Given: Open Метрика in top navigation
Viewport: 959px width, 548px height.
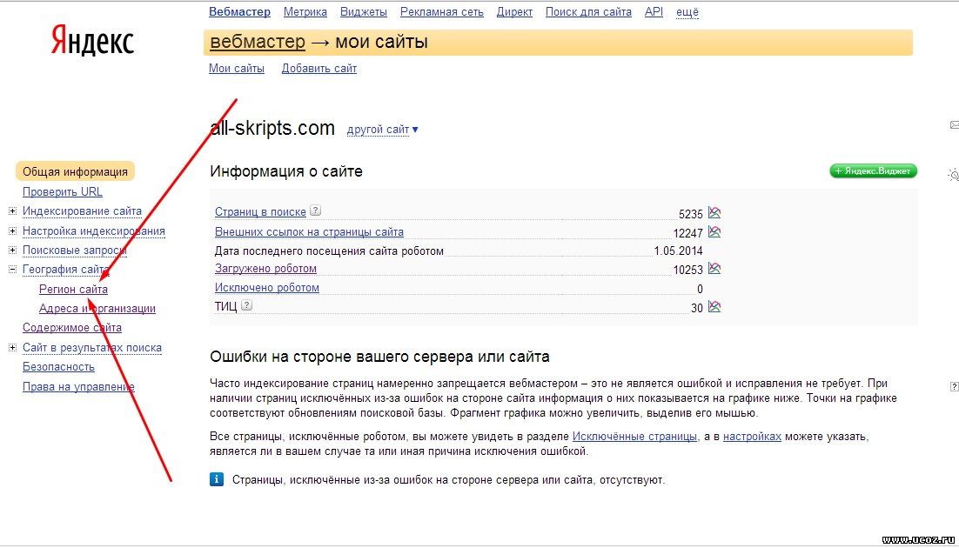Looking at the screenshot, I should tap(305, 11).
